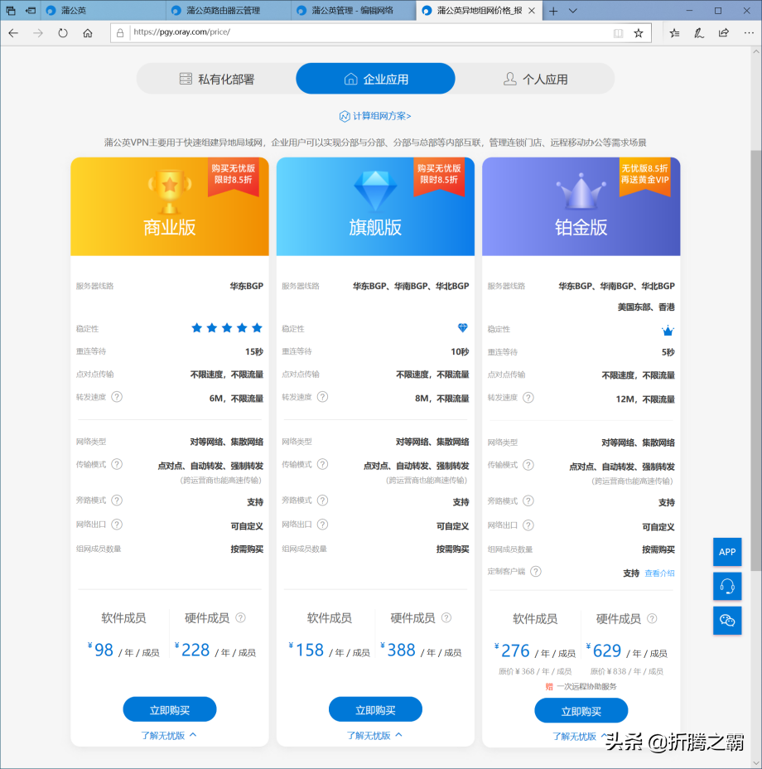Set these tabs aside icon

(x=31, y=10)
